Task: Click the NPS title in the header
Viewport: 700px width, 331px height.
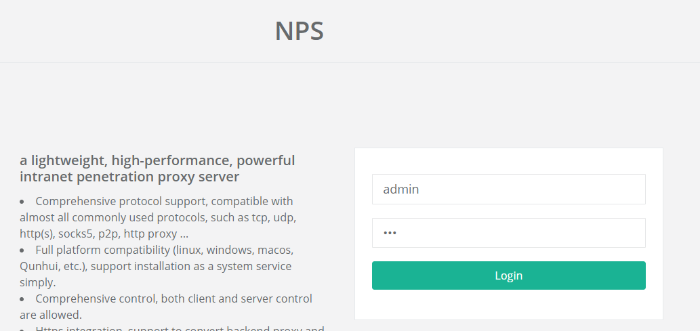Action: [x=299, y=30]
